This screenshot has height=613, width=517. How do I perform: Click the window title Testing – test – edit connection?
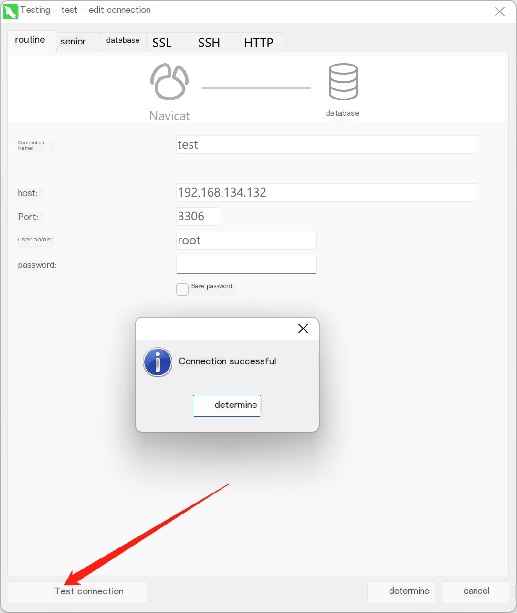(85, 10)
